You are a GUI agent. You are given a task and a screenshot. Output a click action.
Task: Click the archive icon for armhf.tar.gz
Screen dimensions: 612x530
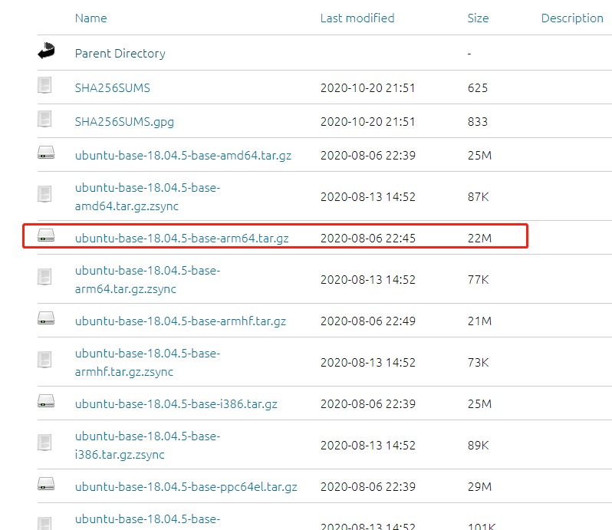click(x=46, y=318)
